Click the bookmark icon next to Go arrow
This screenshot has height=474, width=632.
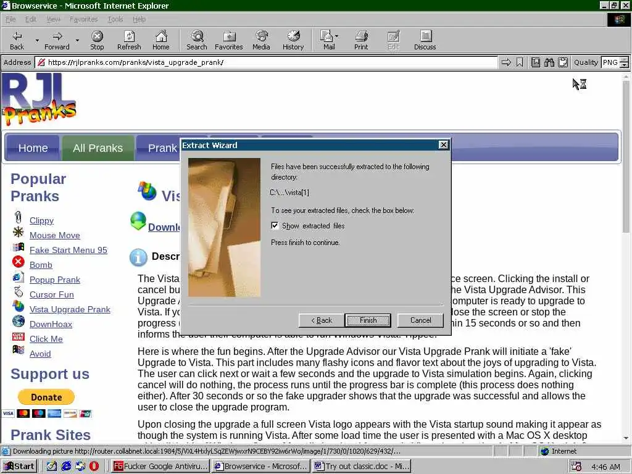tap(520, 62)
